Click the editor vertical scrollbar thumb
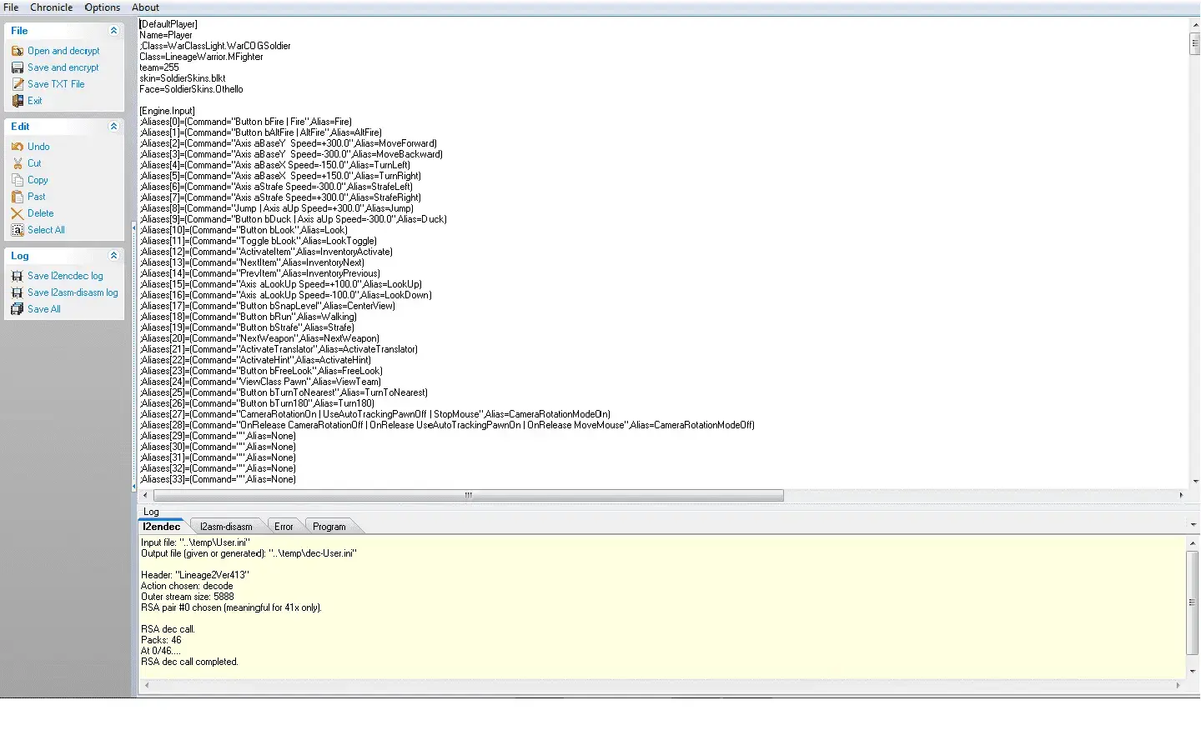 click(x=1194, y=43)
